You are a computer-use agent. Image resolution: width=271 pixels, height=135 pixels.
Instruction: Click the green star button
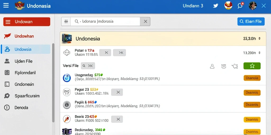pos(252,66)
